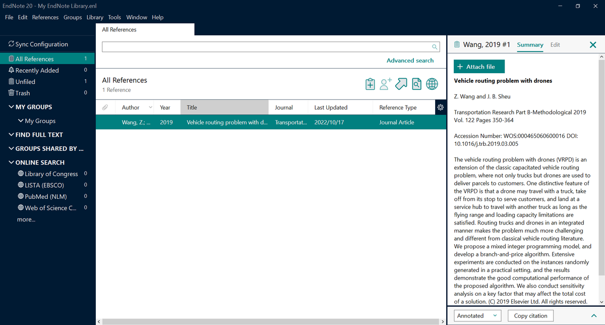The height and width of the screenshot is (325, 605).
Task: Open the Window menu
Action: coord(137,17)
